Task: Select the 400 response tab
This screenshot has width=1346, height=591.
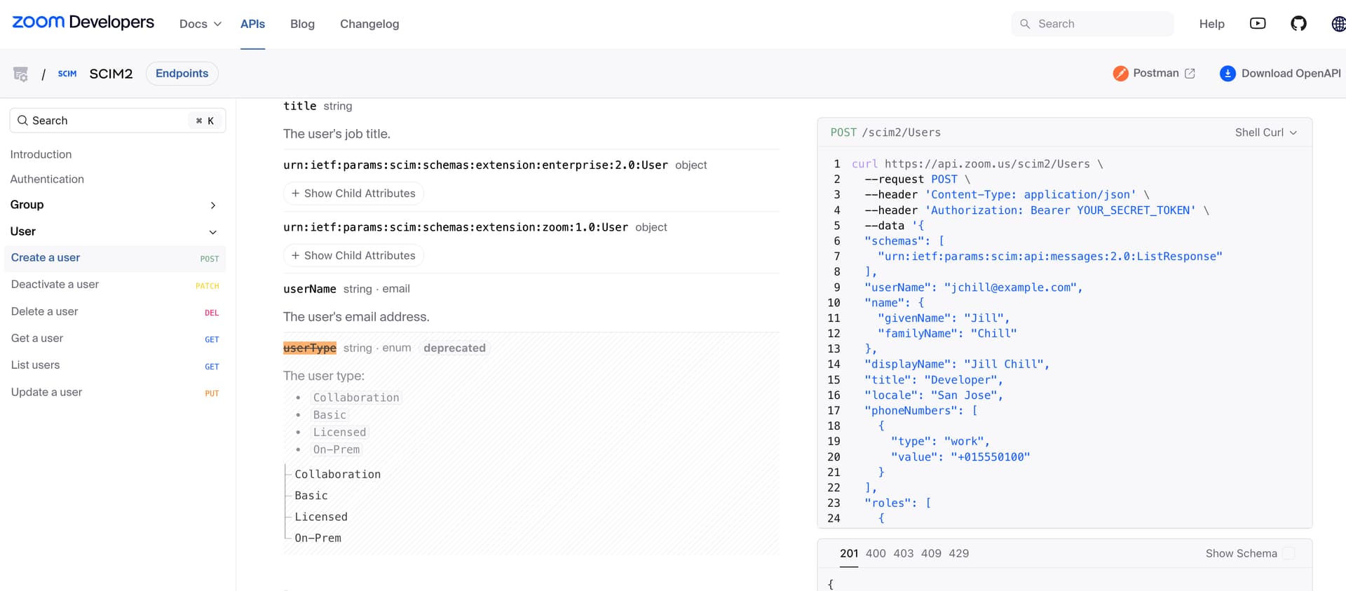Action: pos(876,554)
